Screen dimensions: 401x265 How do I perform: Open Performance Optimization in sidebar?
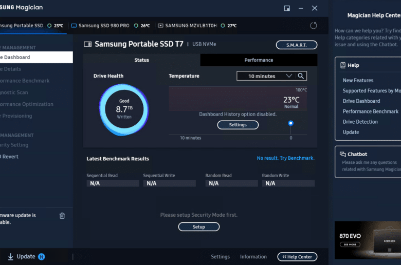coord(37,104)
